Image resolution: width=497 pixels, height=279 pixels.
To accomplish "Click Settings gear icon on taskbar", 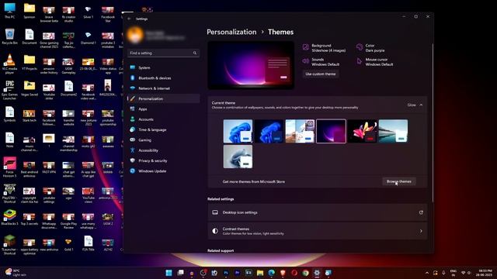I will 317,273.
